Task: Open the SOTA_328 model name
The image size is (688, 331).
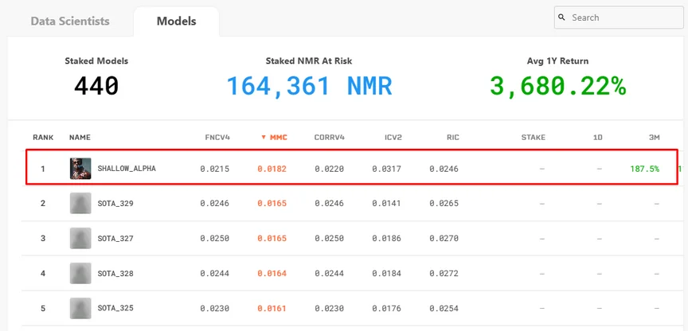Action: (115, 274)
